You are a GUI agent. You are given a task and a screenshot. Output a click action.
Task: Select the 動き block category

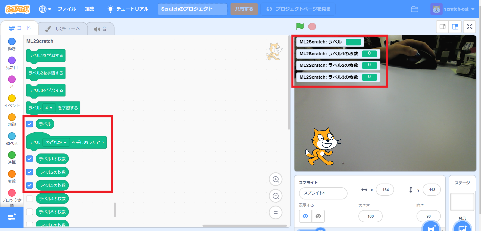tap(12, 44)
